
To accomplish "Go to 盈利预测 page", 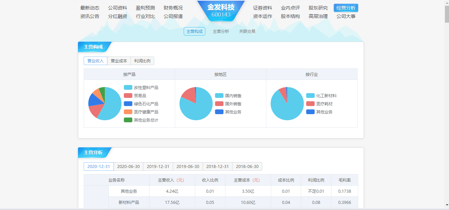I will (145, 8).
